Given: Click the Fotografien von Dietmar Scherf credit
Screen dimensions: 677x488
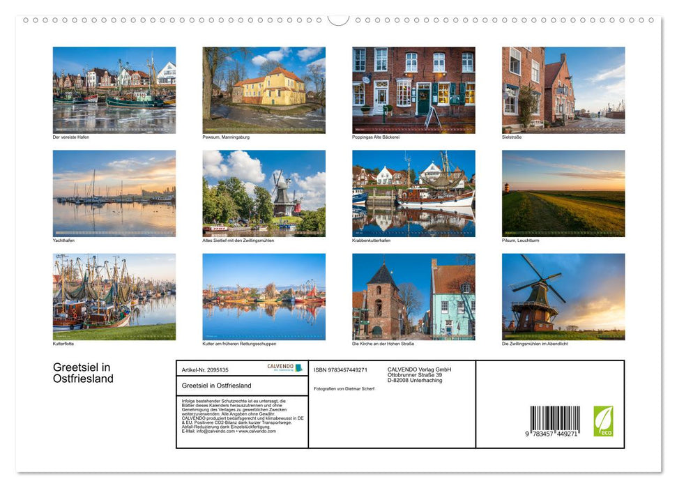Looking at the screenshot, I should click(x=344, y=388).
